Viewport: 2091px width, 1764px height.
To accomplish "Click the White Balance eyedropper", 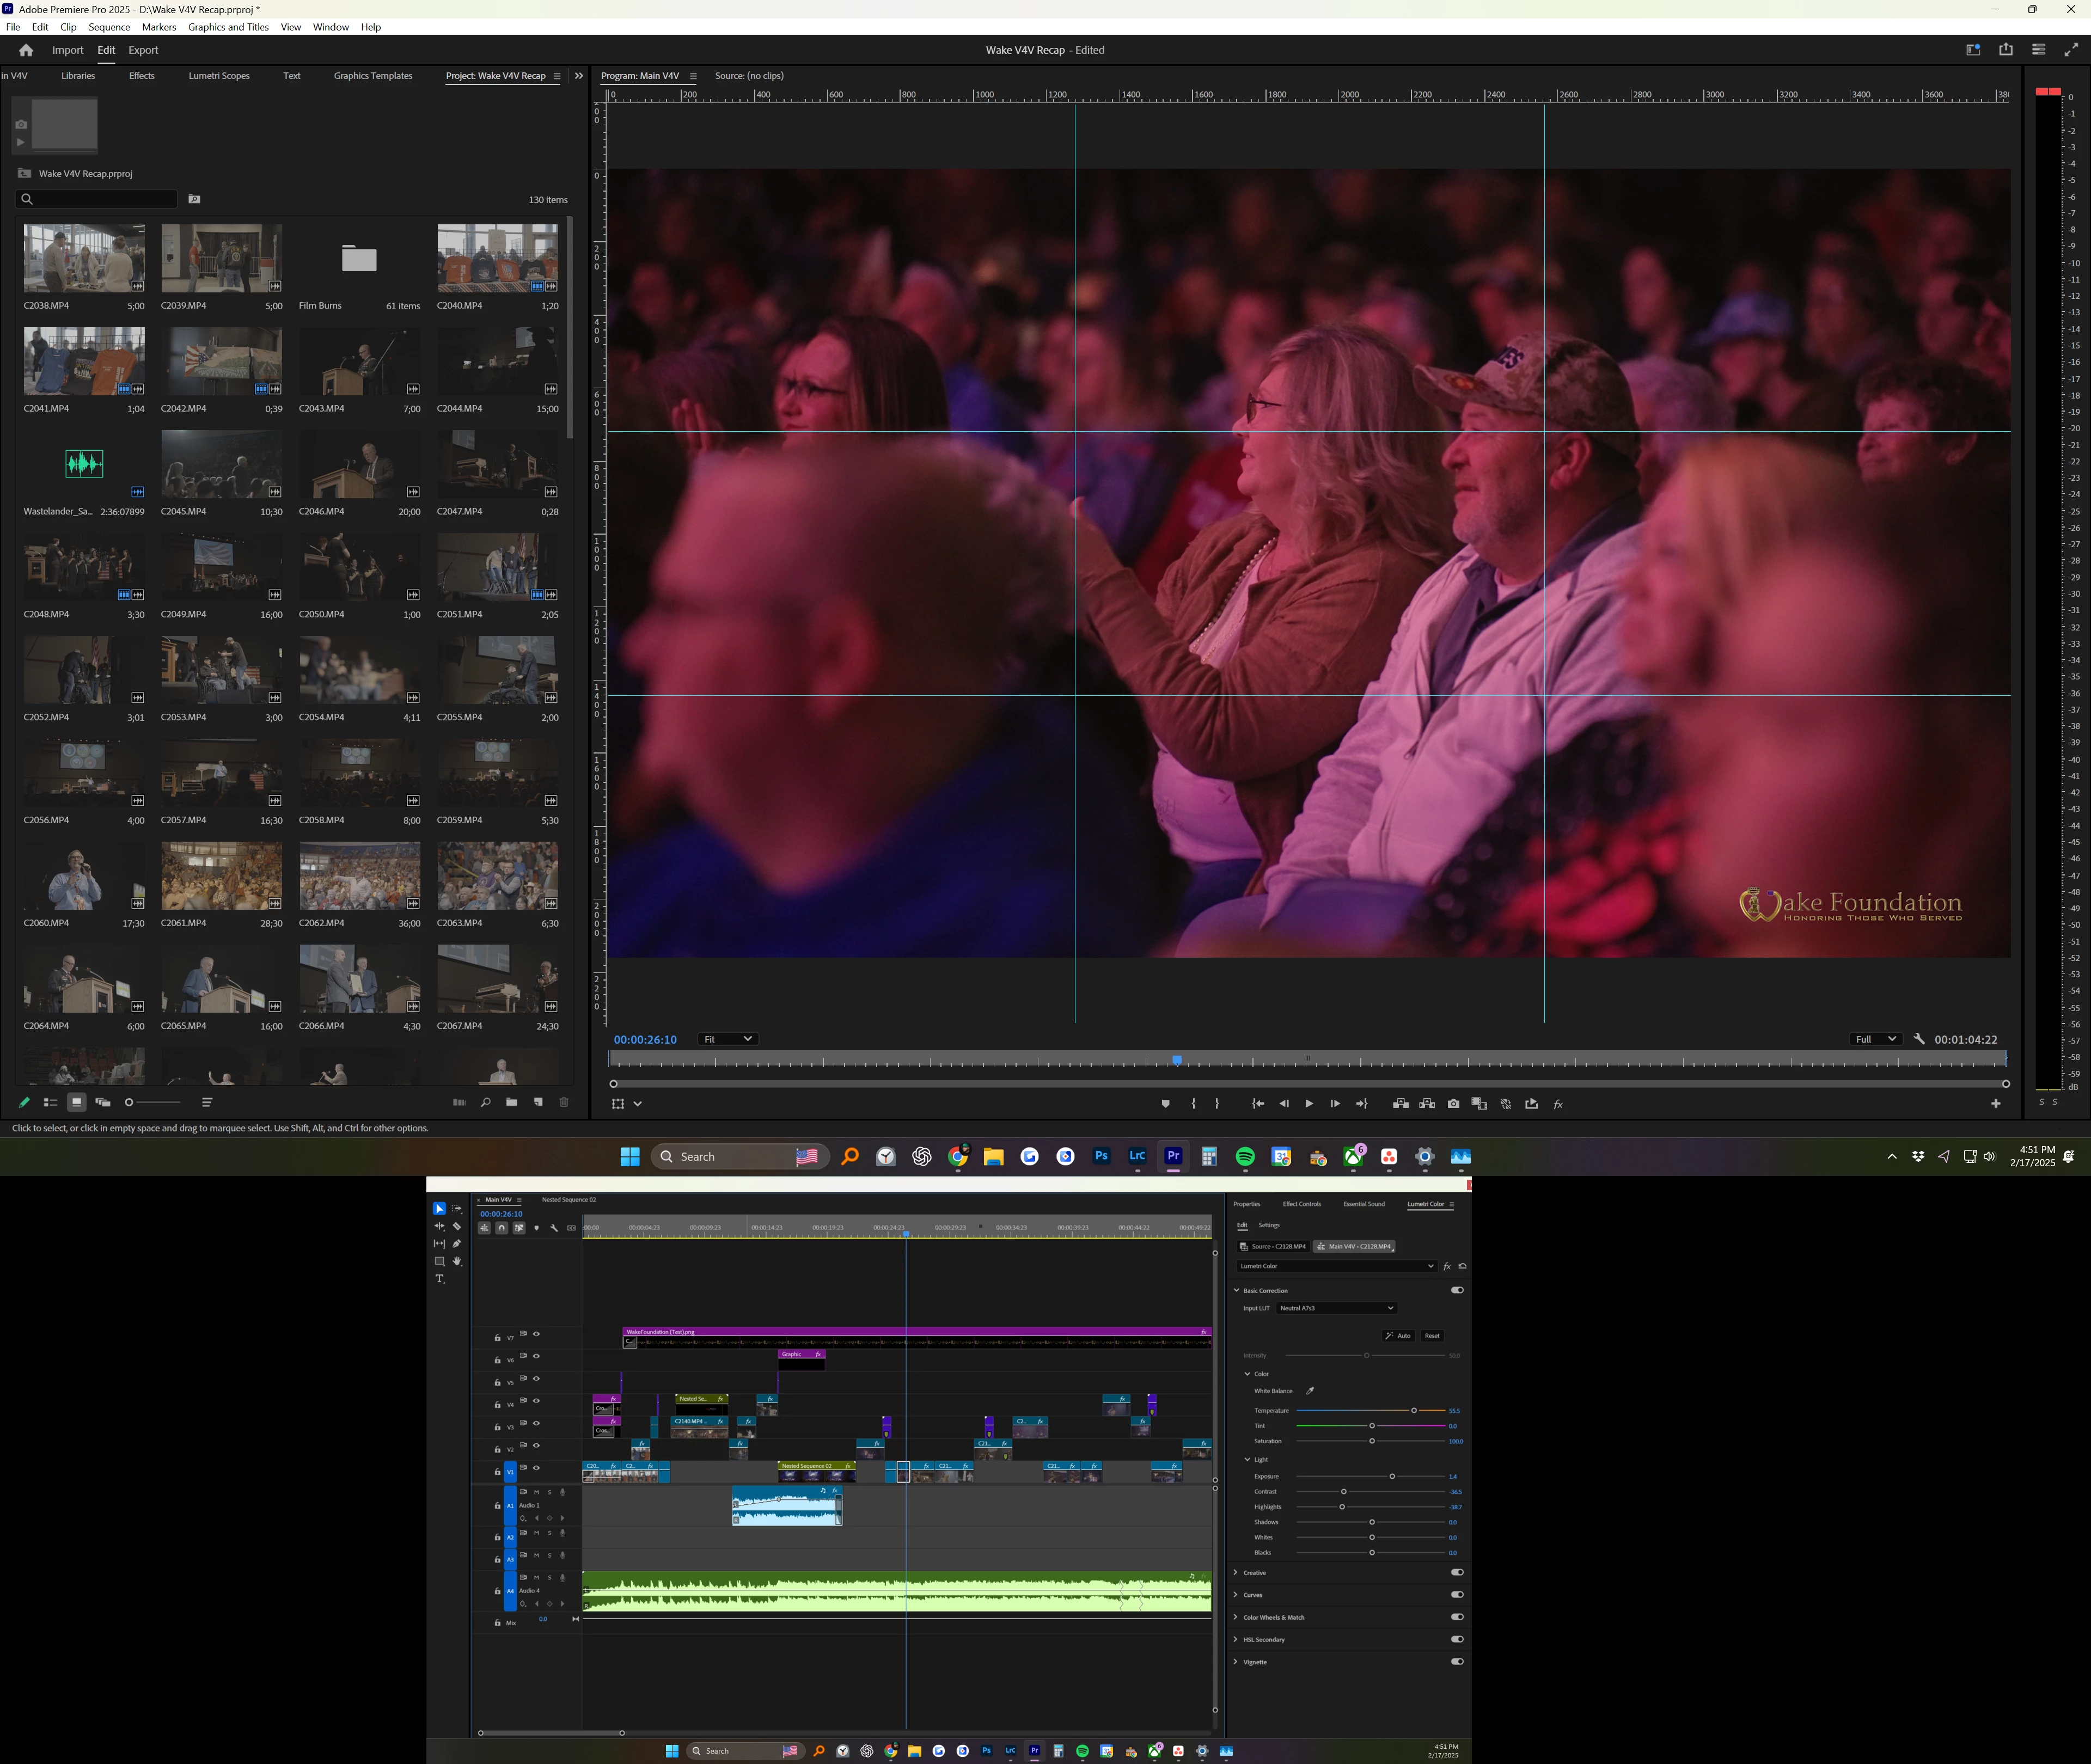I will (1310, 1391).
